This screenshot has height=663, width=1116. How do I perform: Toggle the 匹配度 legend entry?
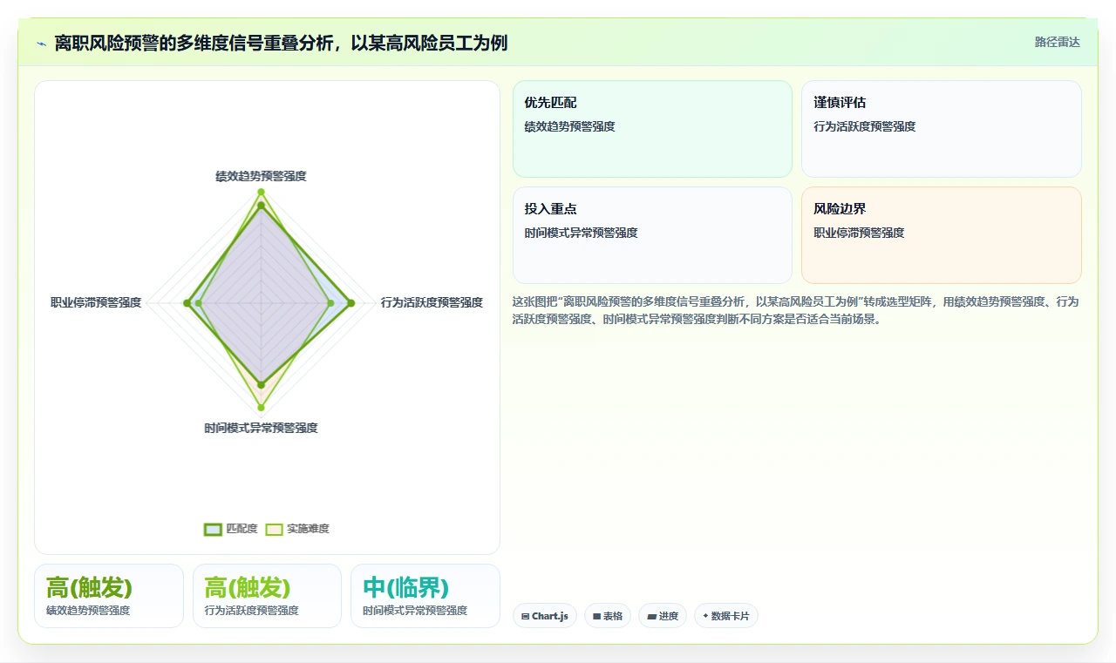[x=231, y=529]
